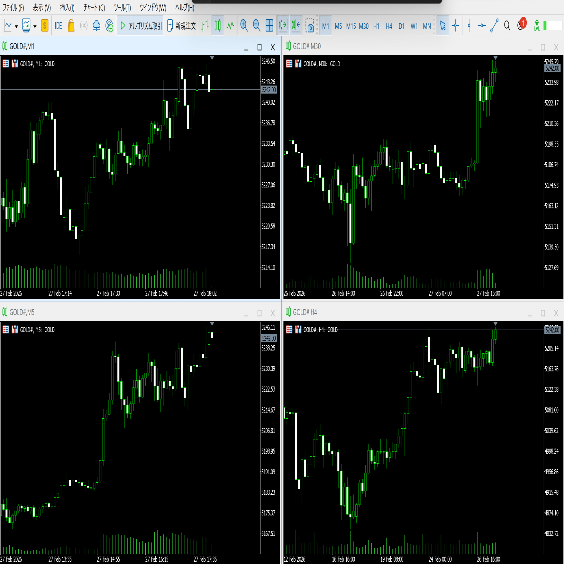Expand the indicators dropdown arrow
The width and height of the screenshot is (564, 564).
[x=35, y=26]
